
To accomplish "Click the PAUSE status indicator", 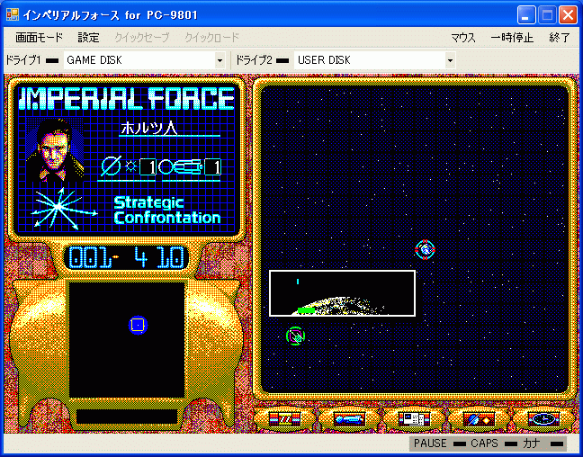I will pyautogui.click(x=439, y=444).
